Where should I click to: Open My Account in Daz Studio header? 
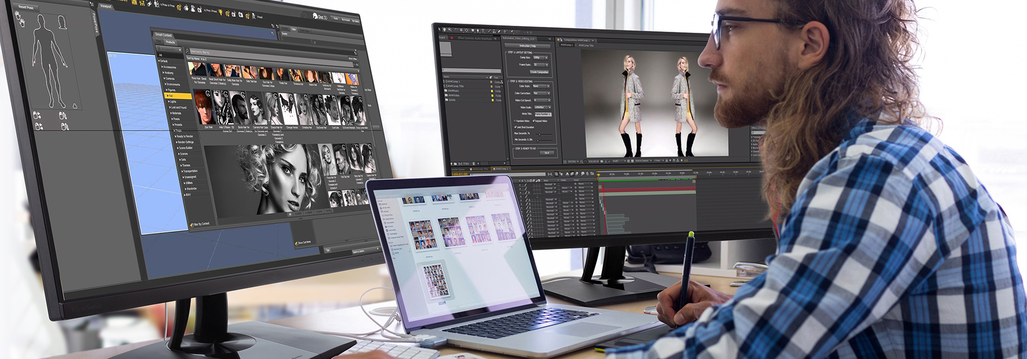click(345, 20)
